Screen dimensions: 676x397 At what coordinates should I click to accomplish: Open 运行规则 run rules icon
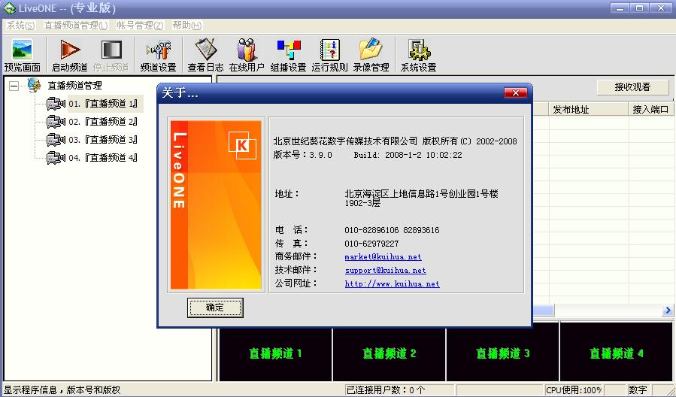[x=330, y=50]
